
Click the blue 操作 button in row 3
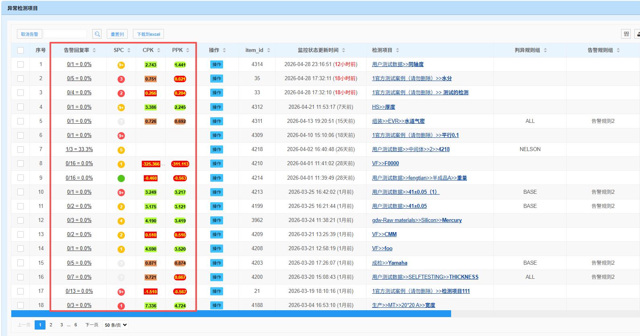(216, 93)
